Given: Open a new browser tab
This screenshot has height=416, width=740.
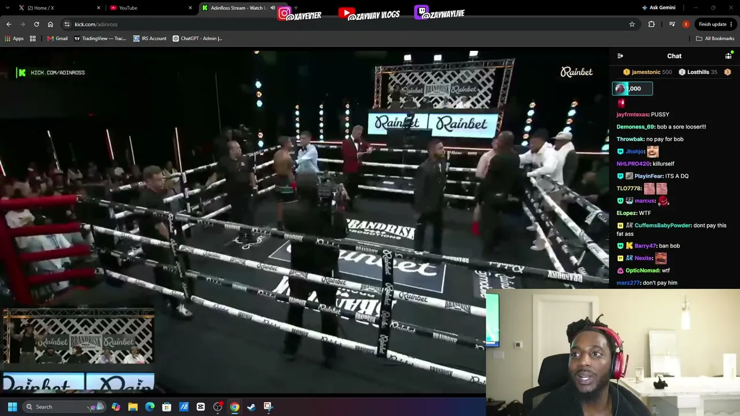Looking at the screenshot, I should (x=296, y=8).
